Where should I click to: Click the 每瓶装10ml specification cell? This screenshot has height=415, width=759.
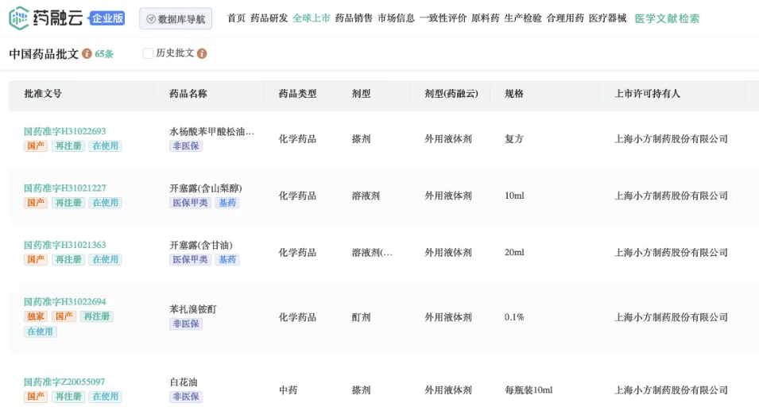pos(529,390)
